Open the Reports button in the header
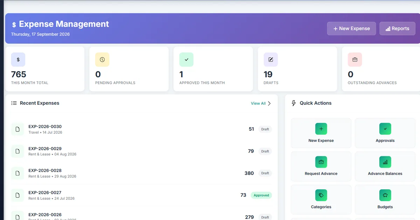The height and width of the screenshot is (220, 420). tap(397, 29)
